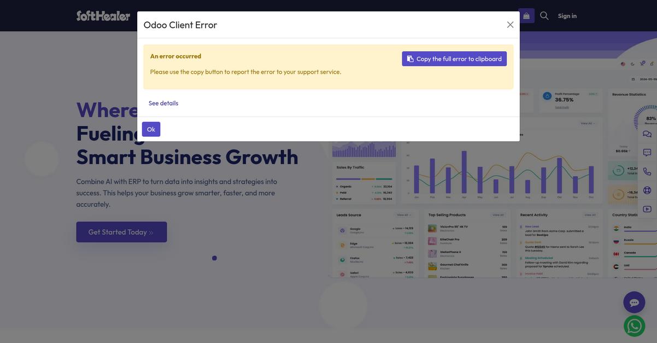Copy the full error to clipboard
This screenshot has width=657, height=343.
[x=454, y=59]
